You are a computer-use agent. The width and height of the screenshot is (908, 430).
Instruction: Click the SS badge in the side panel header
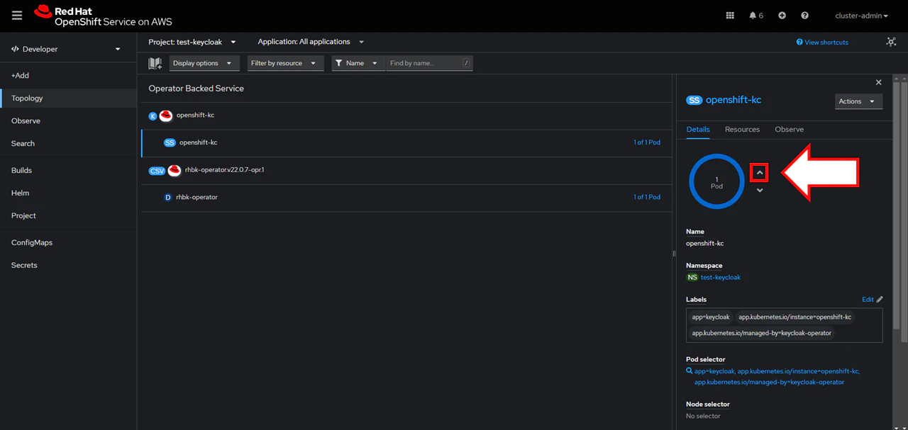pyautogui.click(x=694, y=100)
